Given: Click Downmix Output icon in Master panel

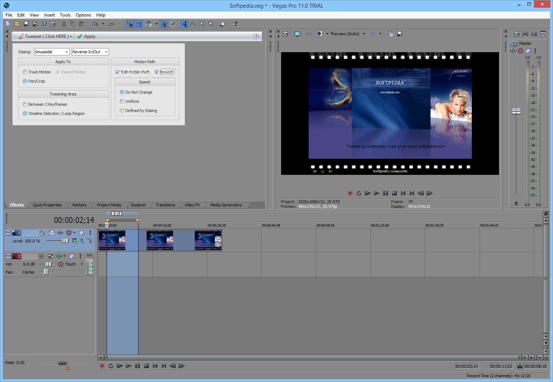Looking at the screenshot, I should coord(525,34).
